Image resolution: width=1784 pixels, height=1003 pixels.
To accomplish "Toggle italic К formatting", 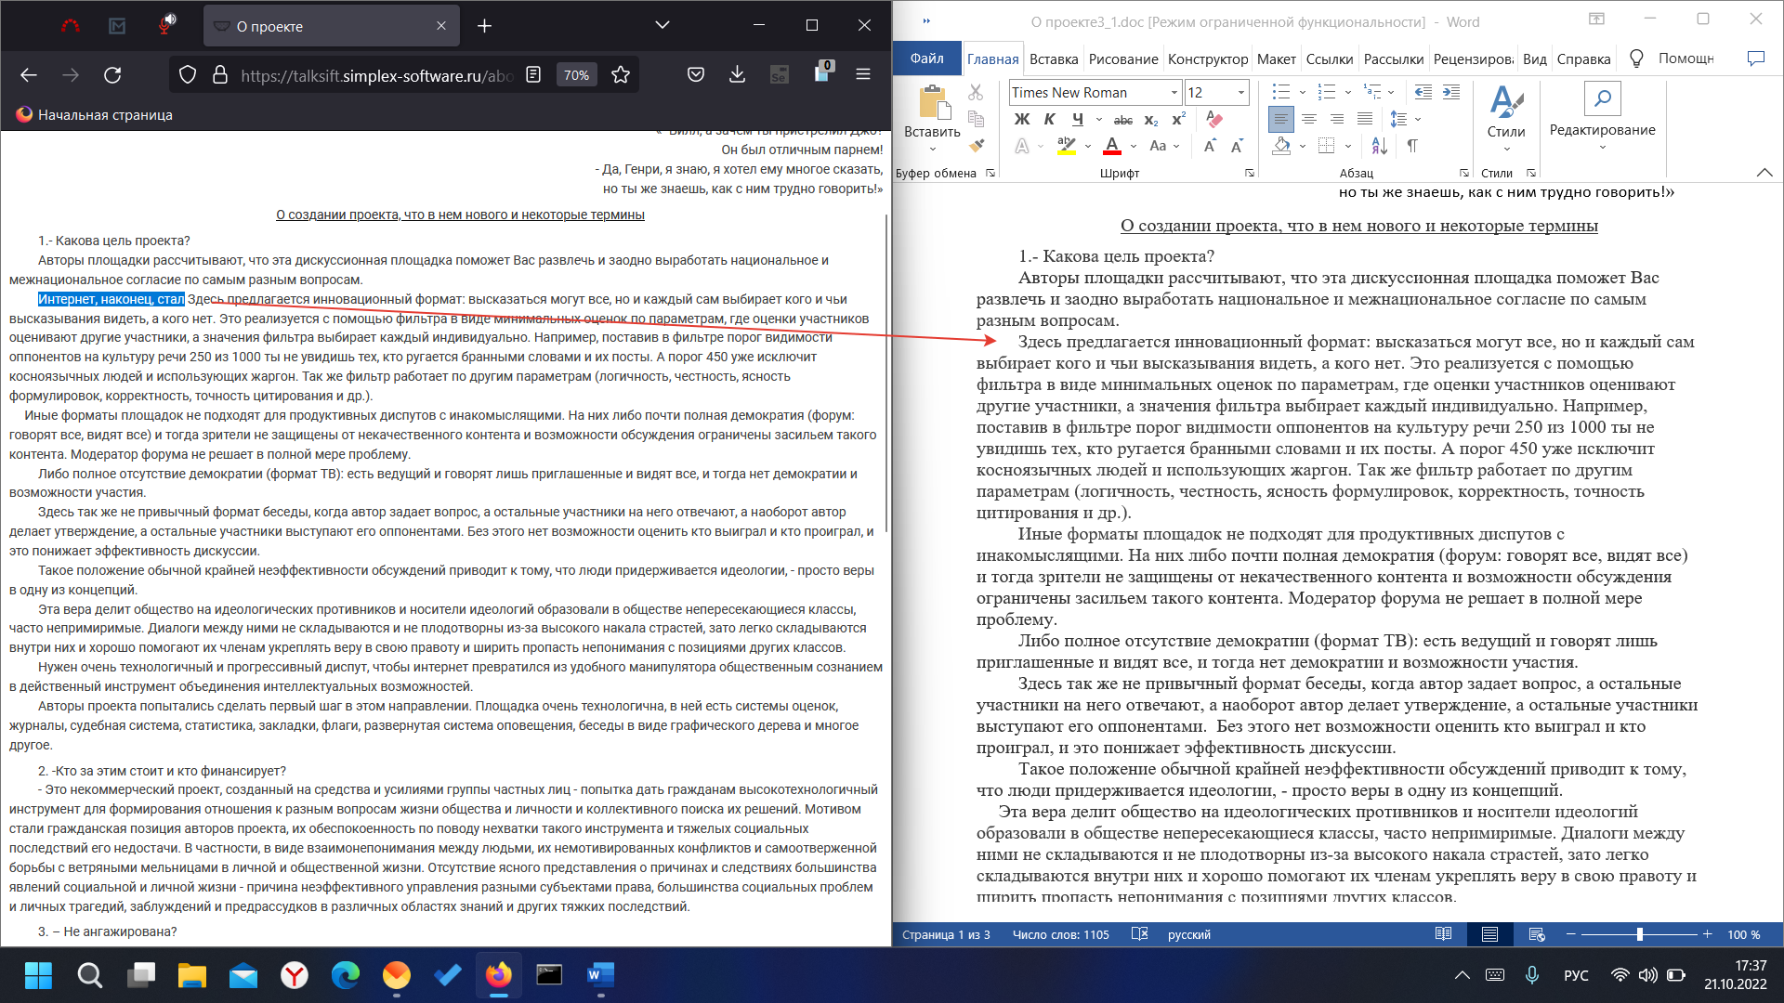I will click(1049, 119).
